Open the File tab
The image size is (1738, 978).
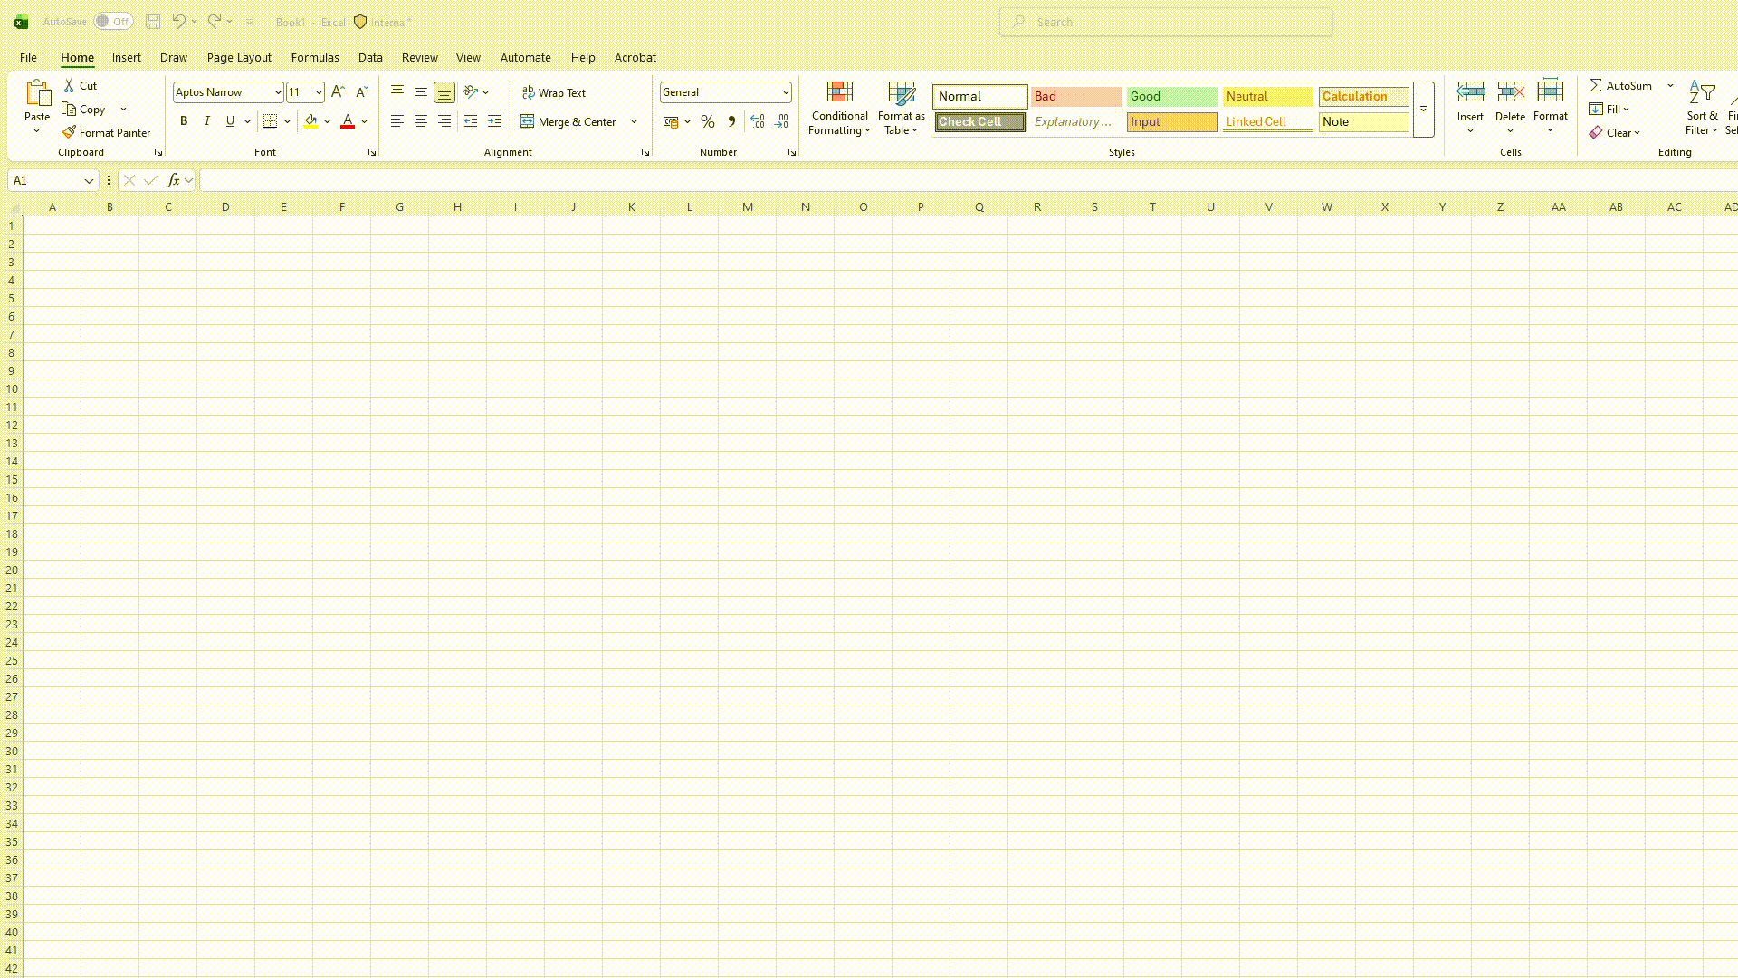click(28, 57)
